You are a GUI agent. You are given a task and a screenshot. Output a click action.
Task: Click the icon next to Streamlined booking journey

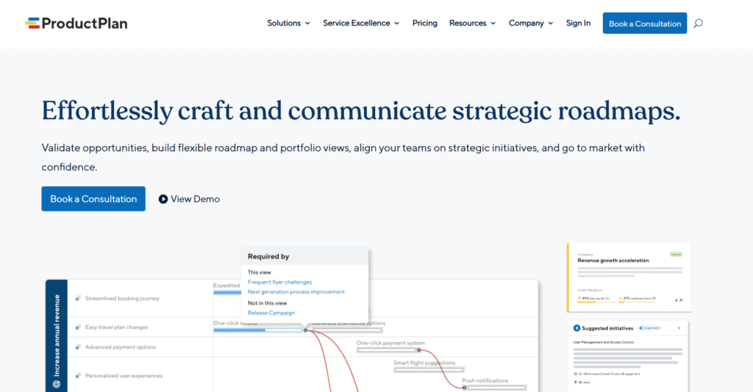tap(77, 299)
